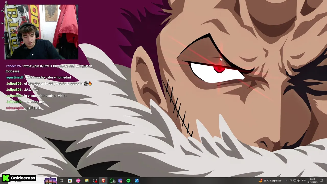327x184 pixels.
Task: Open WhatsApp with 89 unread badge
Action: [x=112, y=181]
